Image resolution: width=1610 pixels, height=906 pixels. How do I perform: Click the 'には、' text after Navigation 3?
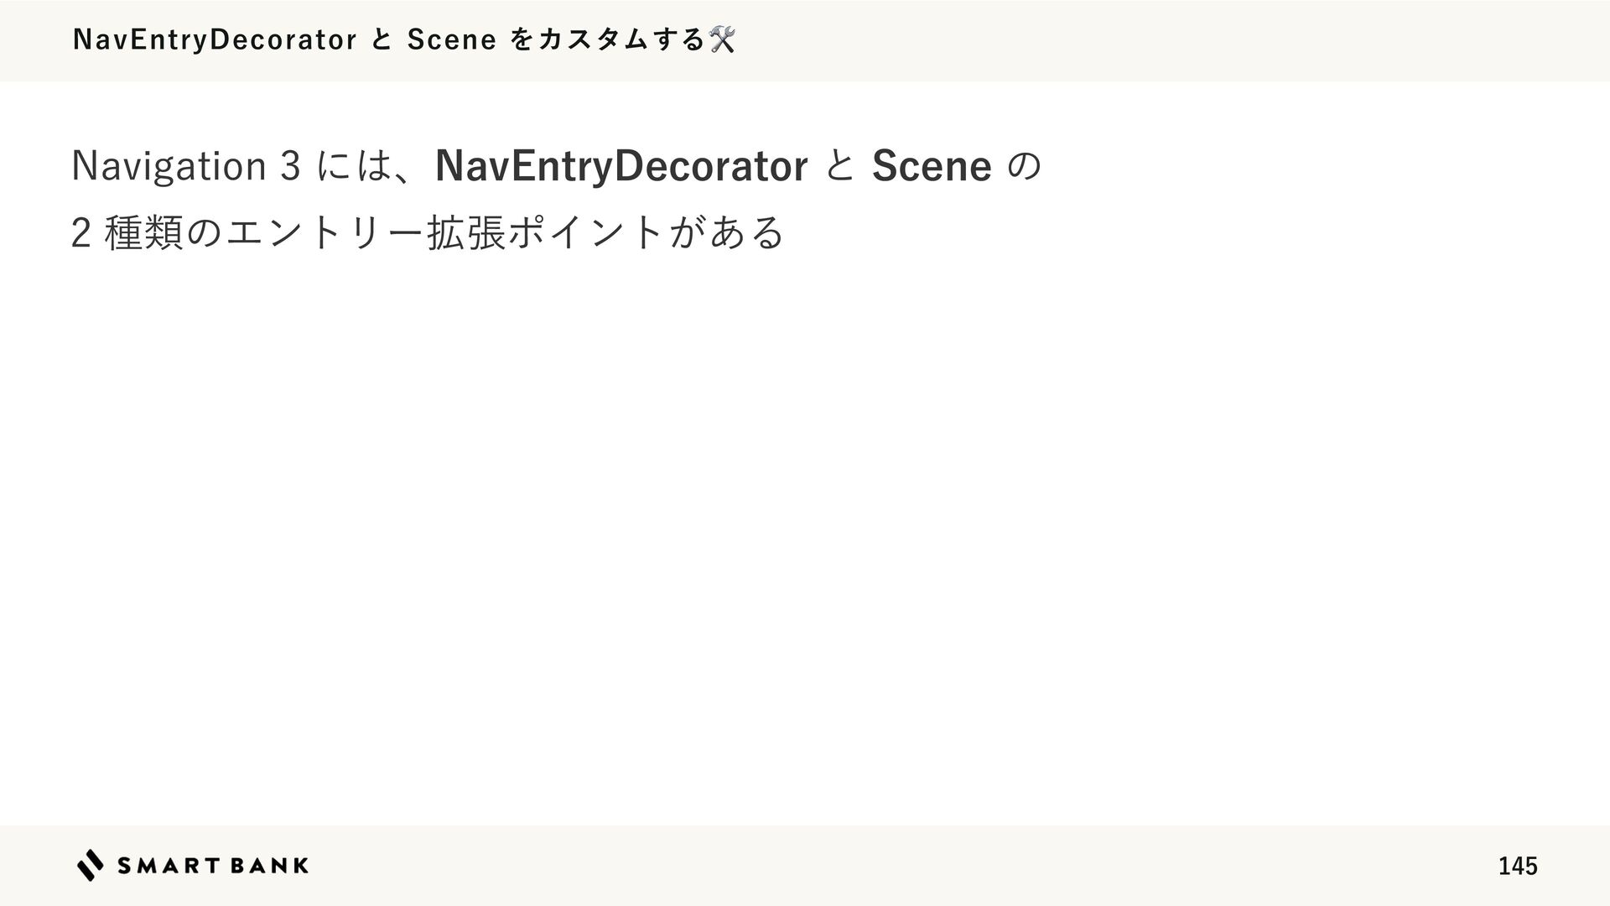coord(366,166)
